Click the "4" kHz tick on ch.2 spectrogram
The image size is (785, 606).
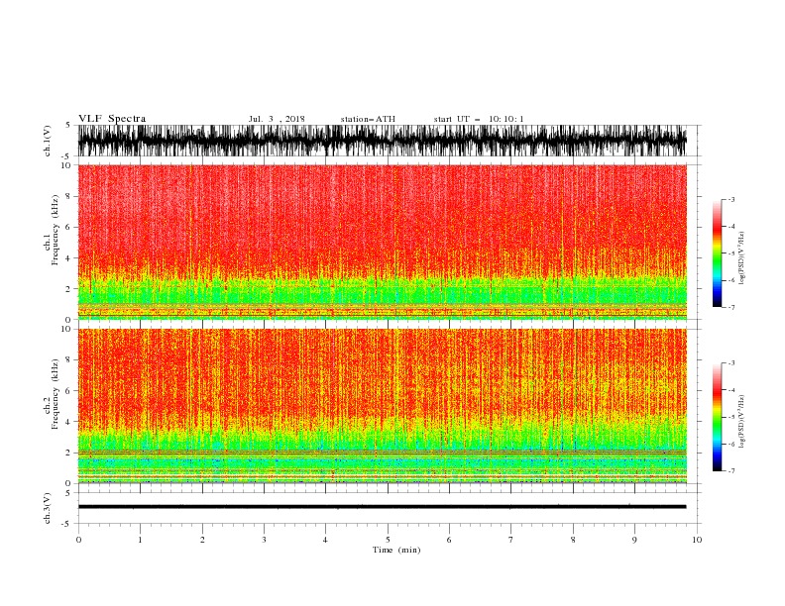69,422
